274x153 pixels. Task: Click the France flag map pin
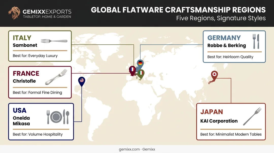coord(132,71)
